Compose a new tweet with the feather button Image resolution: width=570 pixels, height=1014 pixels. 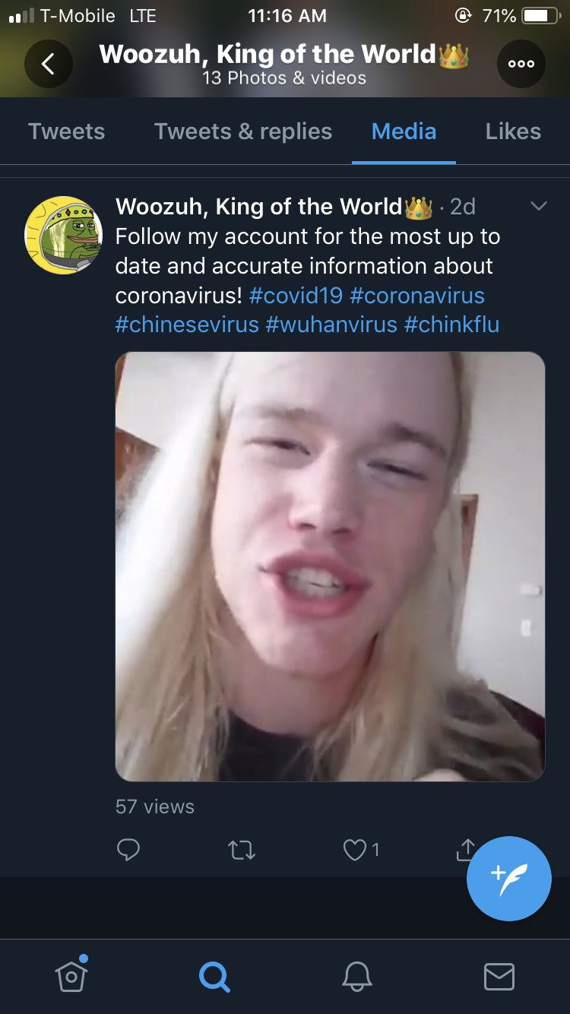tap(508, 878)
